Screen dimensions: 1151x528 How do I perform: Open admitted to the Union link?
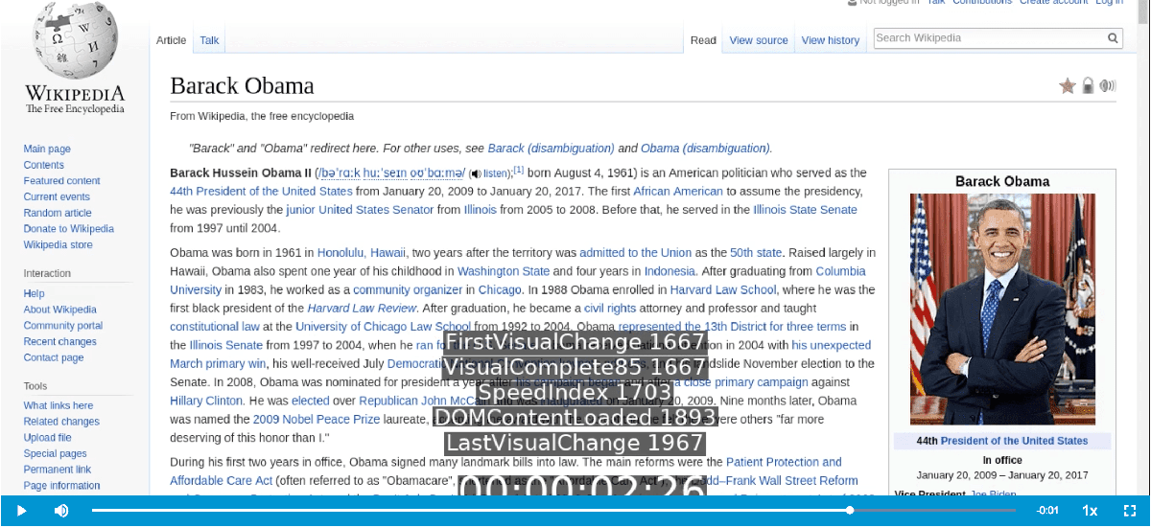[635, 253]
